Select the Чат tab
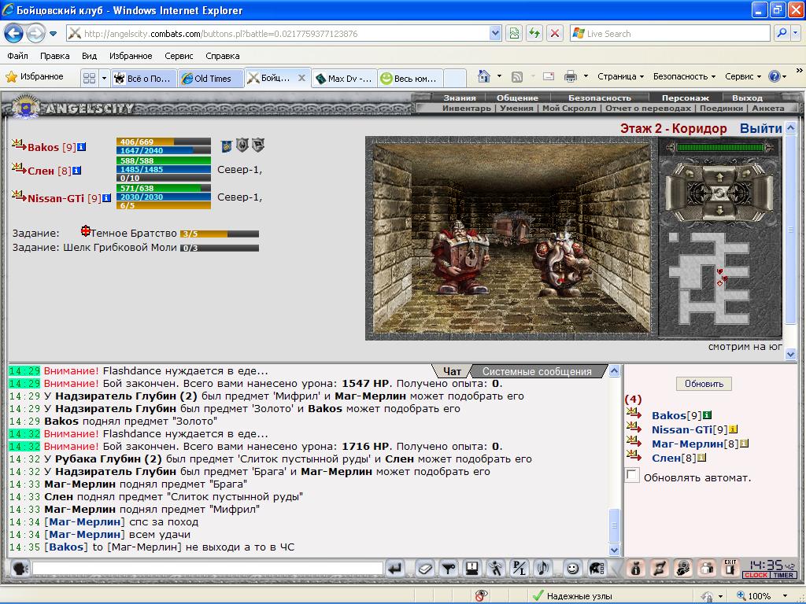This screenshot has width=806, height=604. tap(452, 371)
